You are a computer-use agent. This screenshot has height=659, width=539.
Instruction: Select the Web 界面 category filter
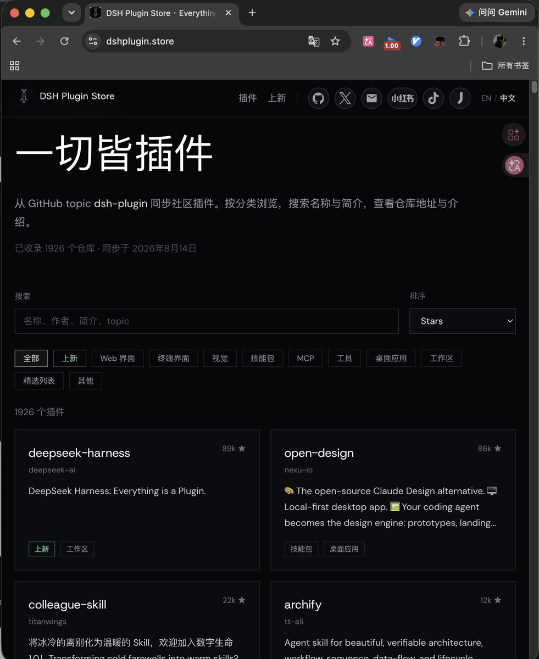118,359
